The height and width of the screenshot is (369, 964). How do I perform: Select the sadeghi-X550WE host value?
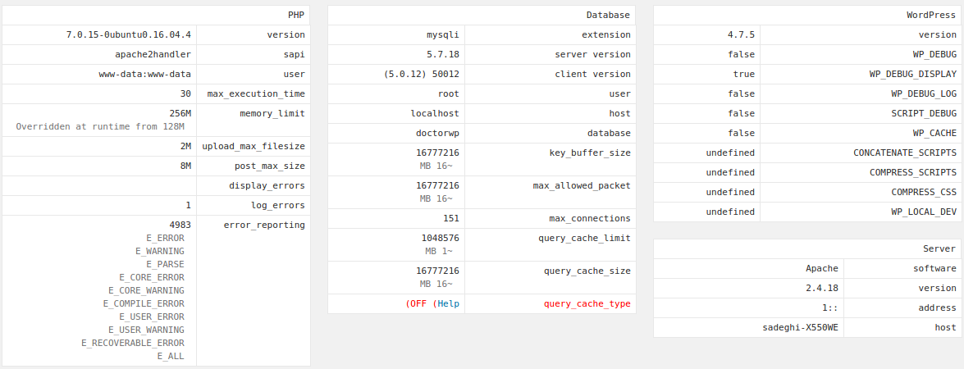pos(801,327)
